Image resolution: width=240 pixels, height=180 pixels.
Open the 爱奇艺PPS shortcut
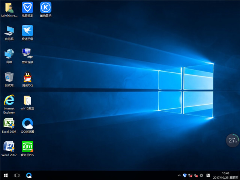point(27,146)
